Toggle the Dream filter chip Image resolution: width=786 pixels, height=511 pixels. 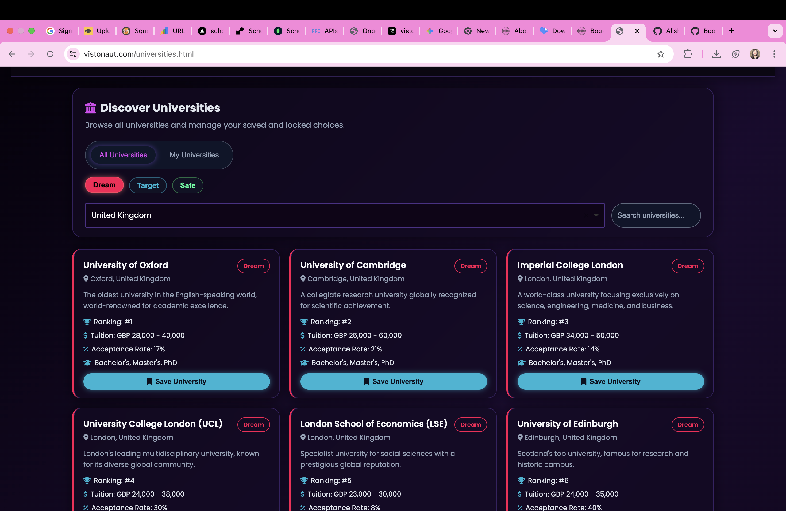click(104, 185)
